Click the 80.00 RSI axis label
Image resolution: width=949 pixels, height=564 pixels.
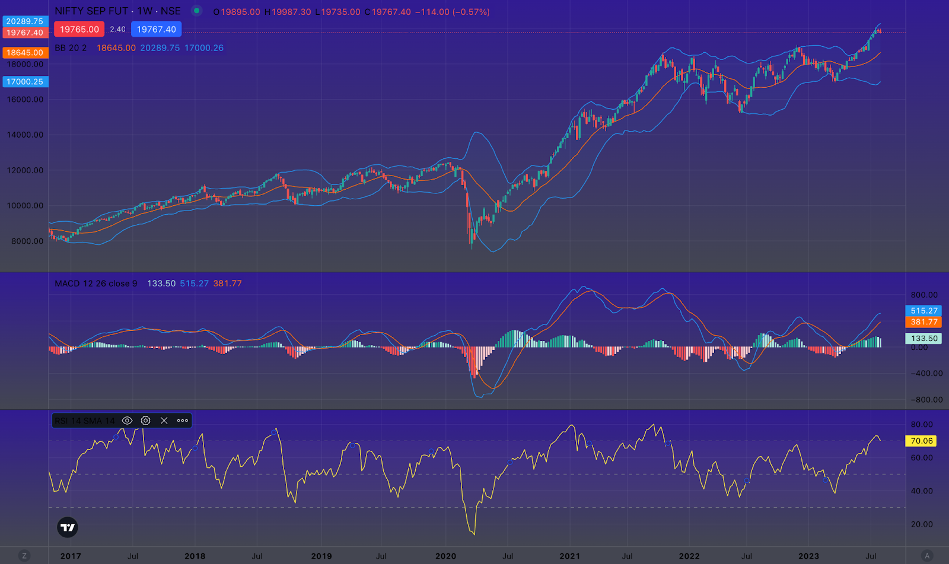(922, 425)
